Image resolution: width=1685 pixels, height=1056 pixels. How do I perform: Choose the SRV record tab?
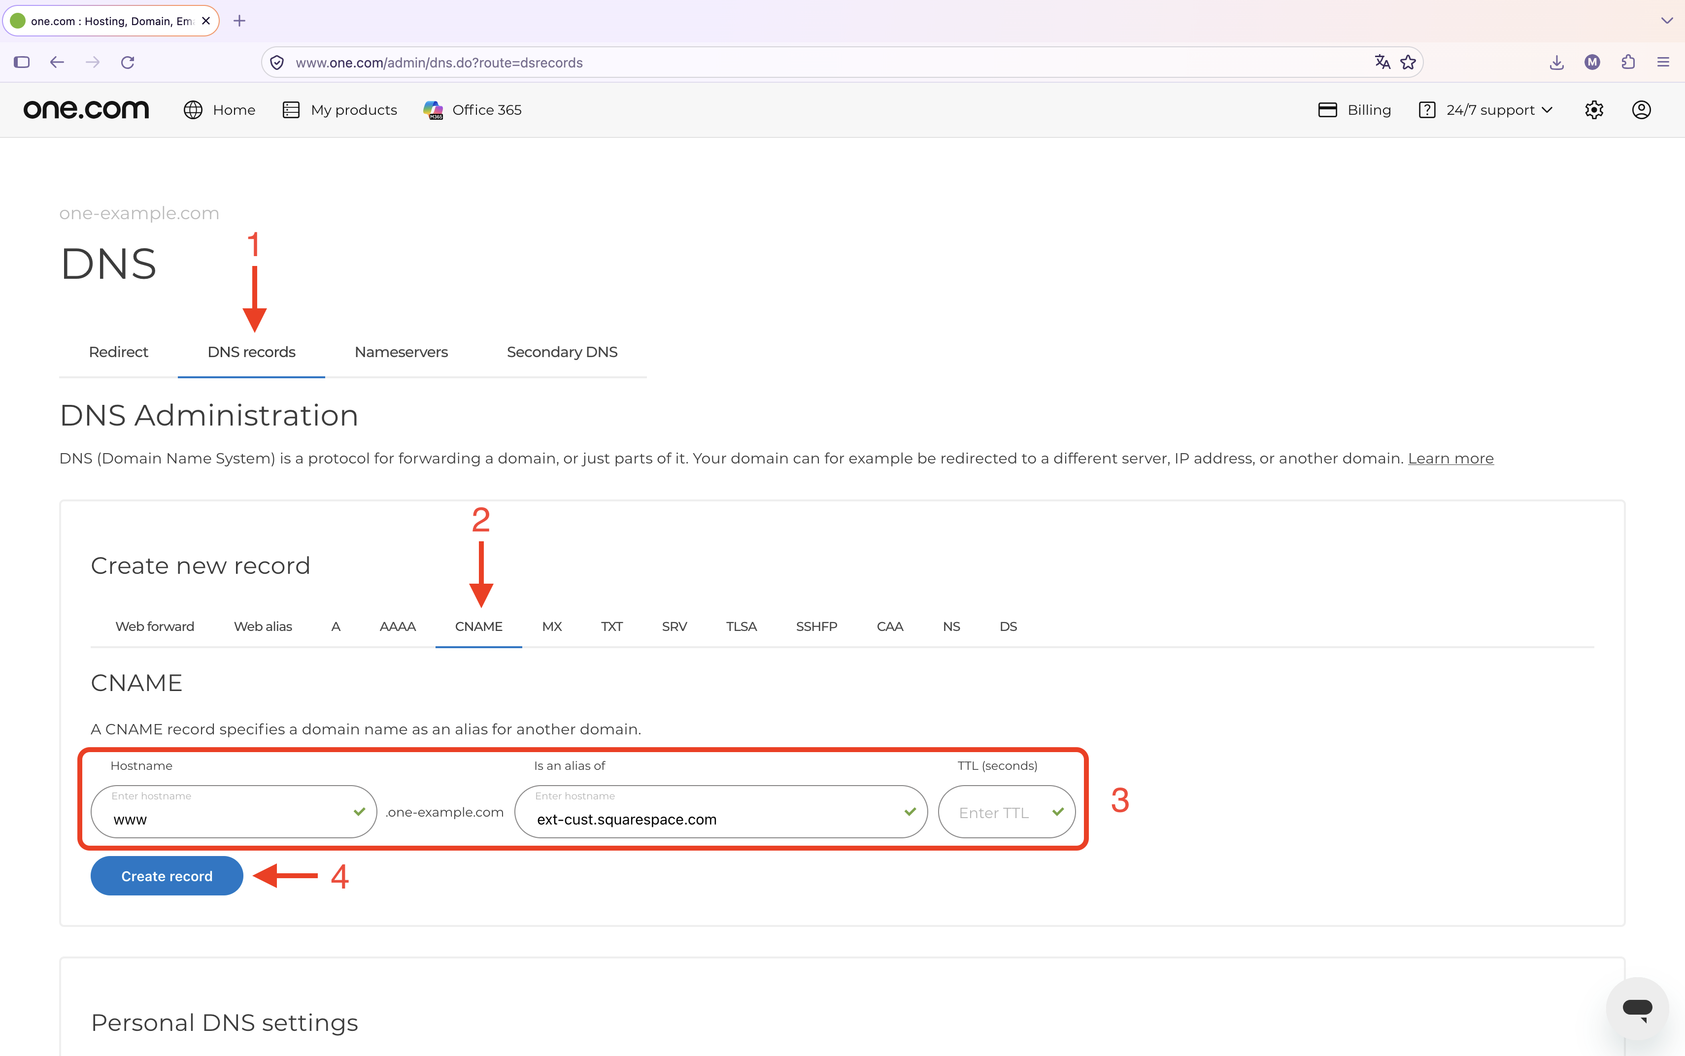pyautogui.click(x=674, y=627)
